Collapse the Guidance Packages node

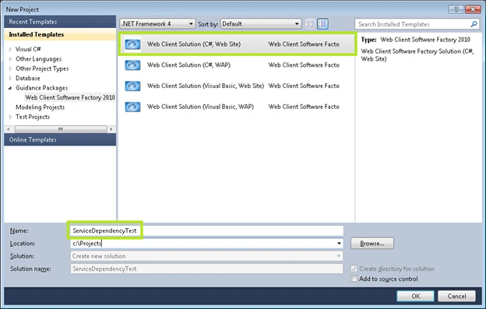(10, 88)
